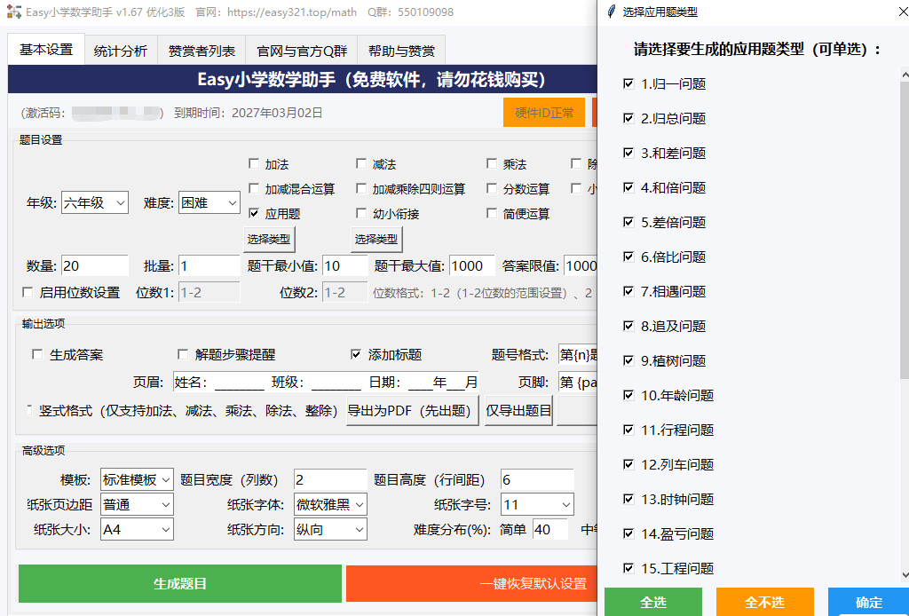Click the orange 全不选 button
Viewport: 909px width, 616px height.
764,602
